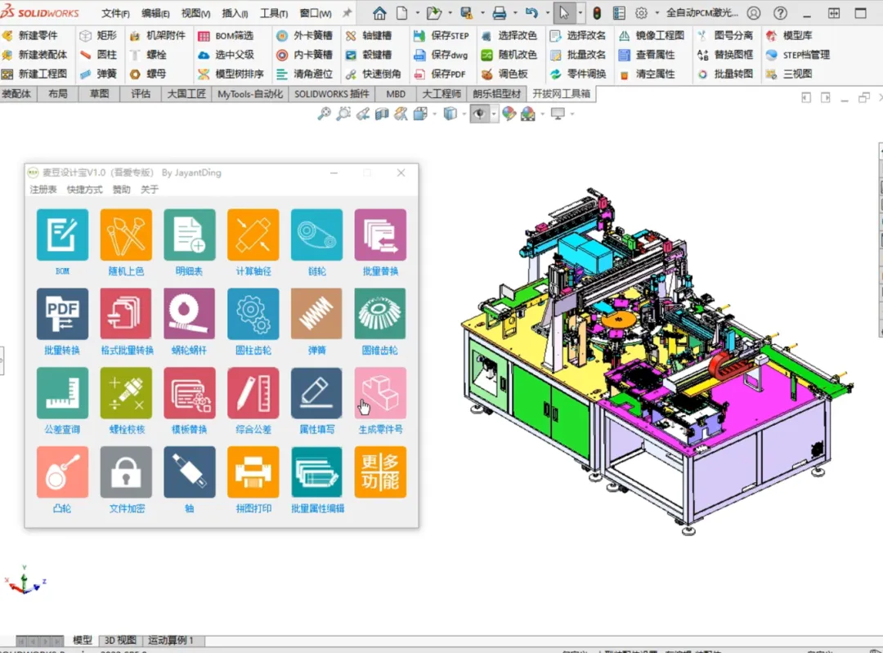This screenshot has height=653, width=883.
Task: Open the 公差查询 tile
Action: click(x=62, y=393)
